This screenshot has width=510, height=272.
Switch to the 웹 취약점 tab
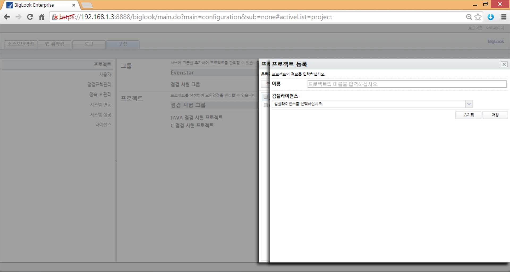[x=55, y=44]
